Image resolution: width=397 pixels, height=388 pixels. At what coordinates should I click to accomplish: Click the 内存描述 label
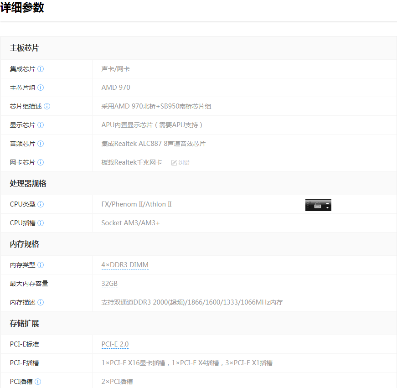click(22, 302)
